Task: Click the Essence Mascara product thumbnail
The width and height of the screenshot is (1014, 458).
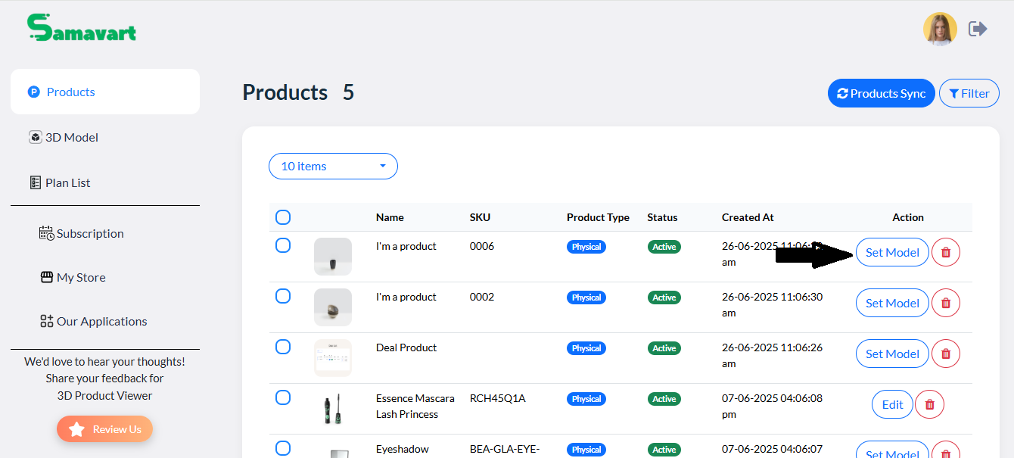Action: tap(333, 409)
